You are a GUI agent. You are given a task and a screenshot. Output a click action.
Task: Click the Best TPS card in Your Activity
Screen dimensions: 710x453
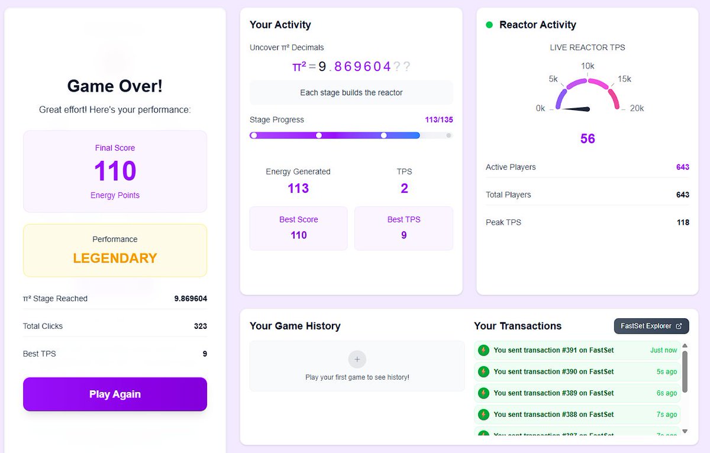(x=404, y=228)
